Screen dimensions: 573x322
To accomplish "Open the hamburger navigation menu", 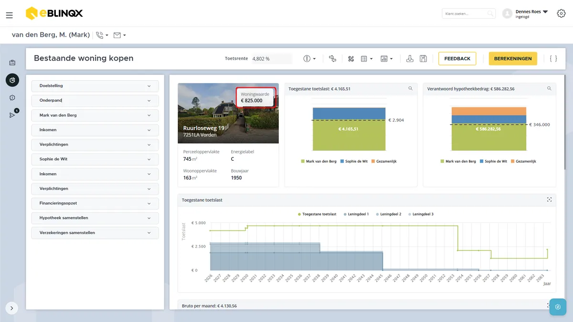I will click(x=9, y=15).
